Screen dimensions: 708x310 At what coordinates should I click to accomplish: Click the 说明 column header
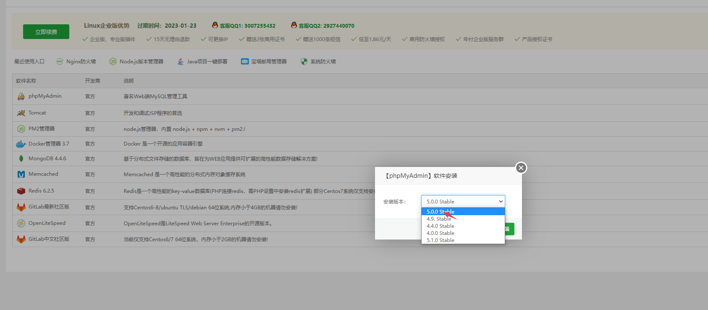(128, 81)
